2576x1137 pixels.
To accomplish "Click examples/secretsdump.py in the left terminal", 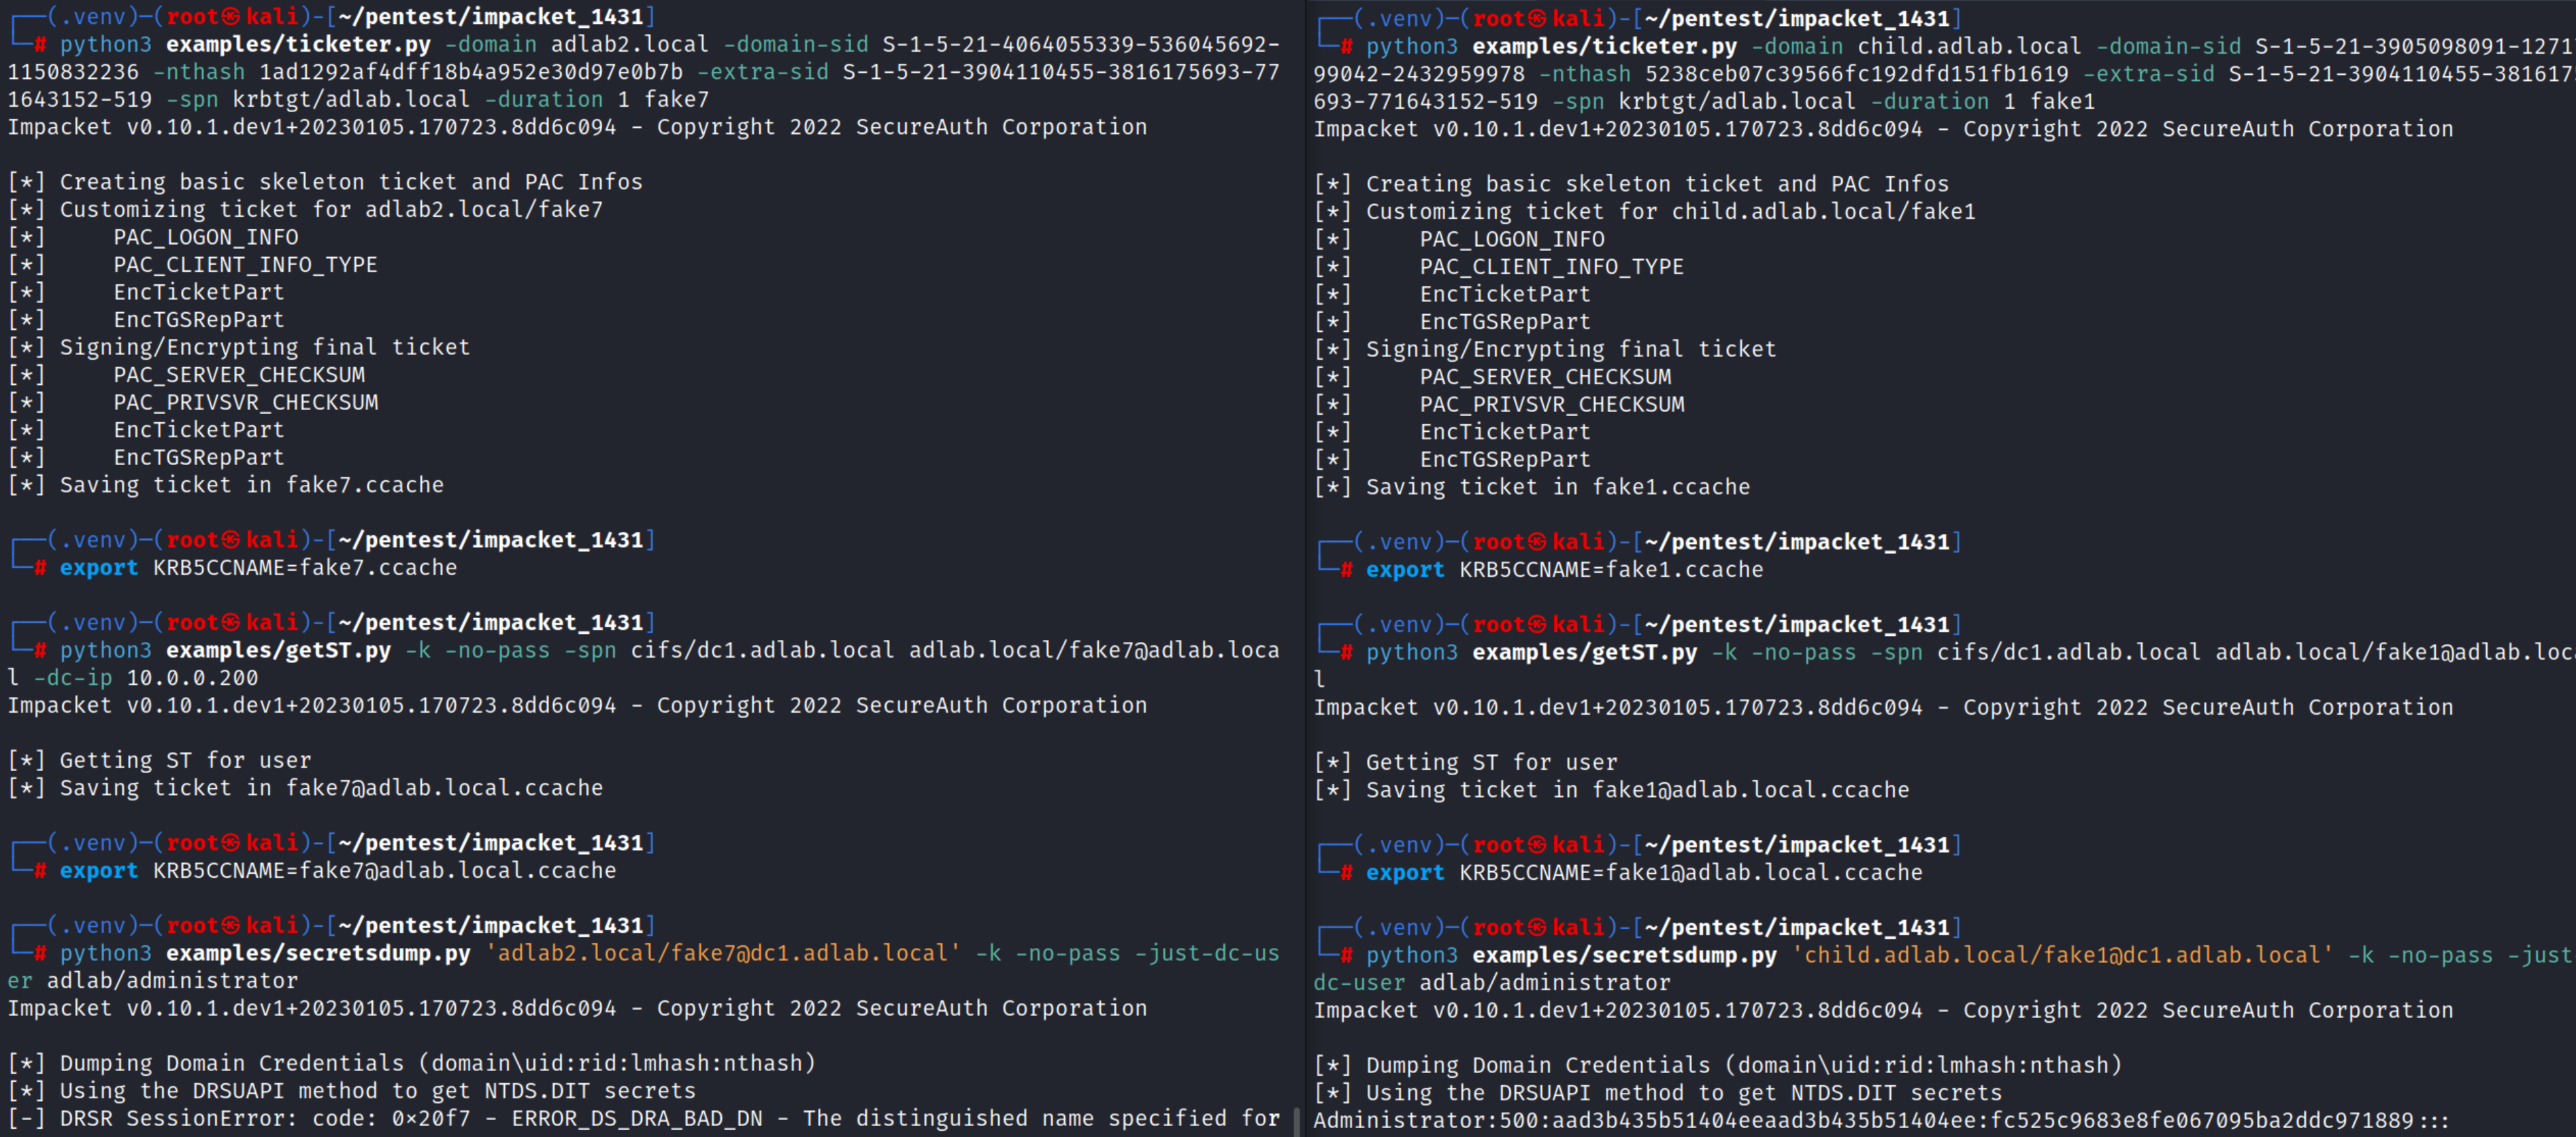I will tap(318, 953).
